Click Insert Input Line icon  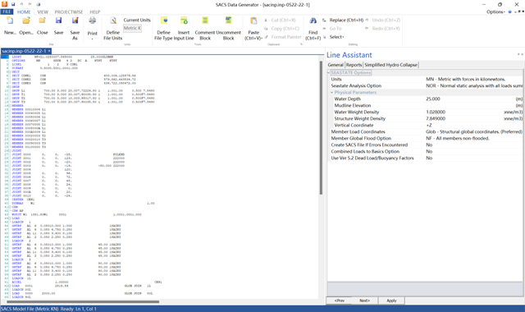click(x=184, y=21)
